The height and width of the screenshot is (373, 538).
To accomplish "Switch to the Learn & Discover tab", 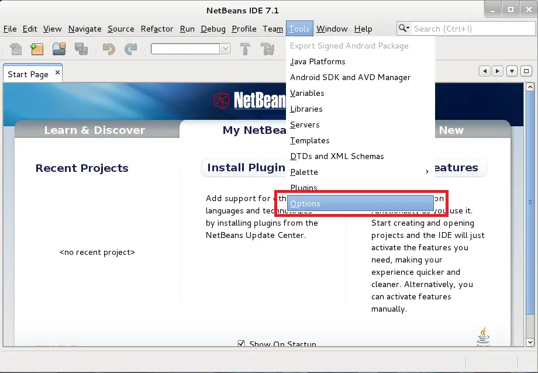I will (95, 130).
